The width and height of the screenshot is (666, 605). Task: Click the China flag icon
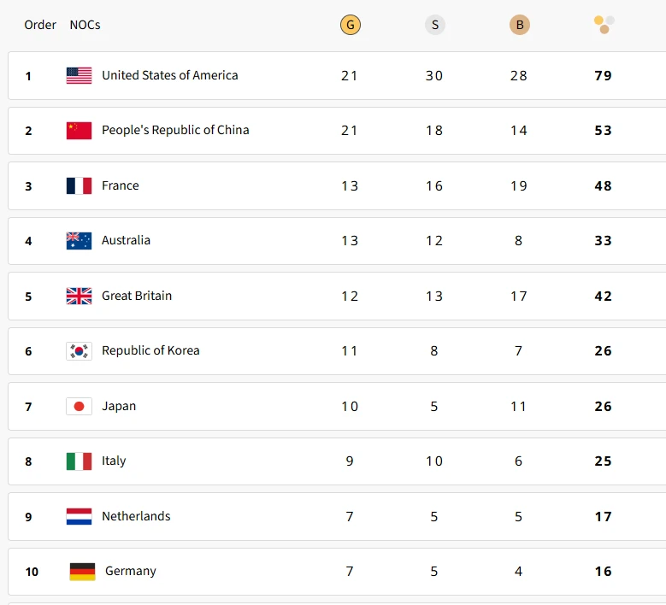point(79,130)
